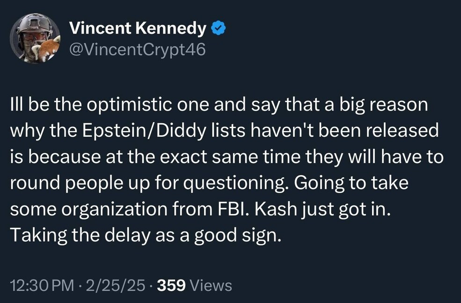Viewport: 461px width, 303px height.
Task: Open the @VincentCrypt46 handle link
Action: coord(137,49)
